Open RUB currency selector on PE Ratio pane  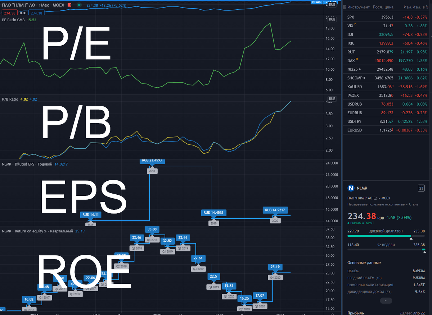pos(332,19)
